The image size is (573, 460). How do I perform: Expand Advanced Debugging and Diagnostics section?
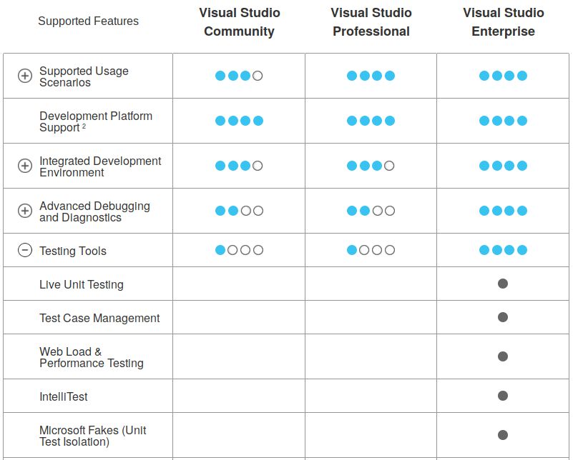pos(25,211)
